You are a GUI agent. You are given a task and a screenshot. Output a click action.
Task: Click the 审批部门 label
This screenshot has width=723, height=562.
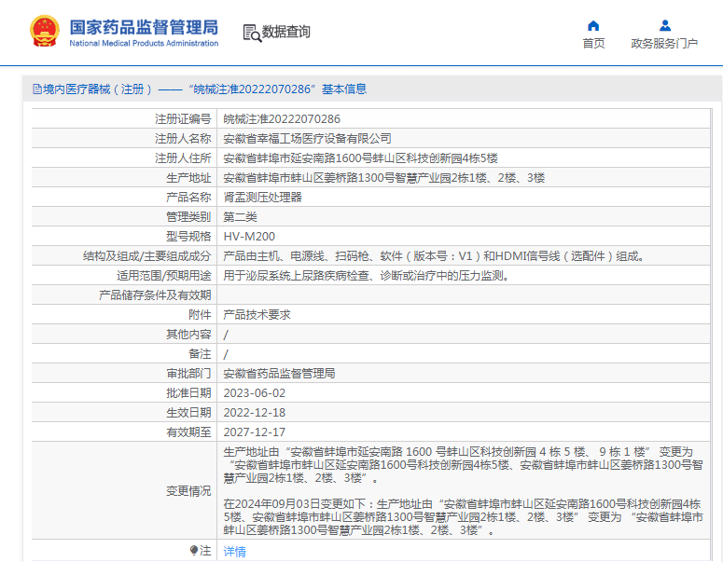point(188,373)
